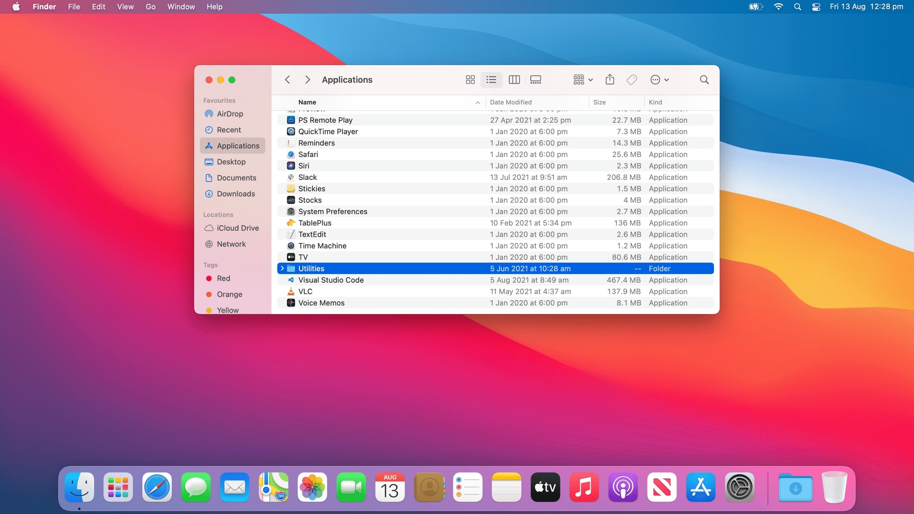
Task: Open the Go menu
Action: (151, 7)
